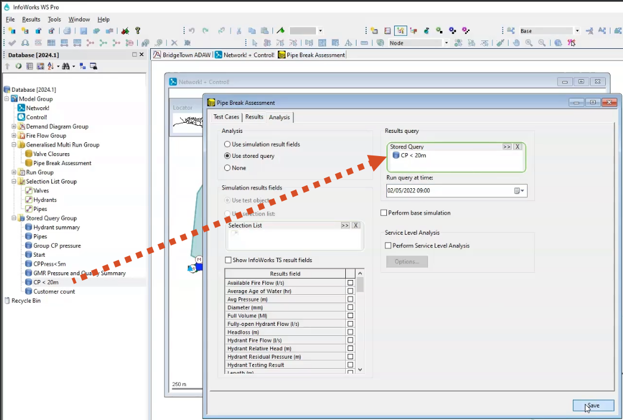
Task: Click the X button in Stored Query box
Action: (x=517, y=147)
